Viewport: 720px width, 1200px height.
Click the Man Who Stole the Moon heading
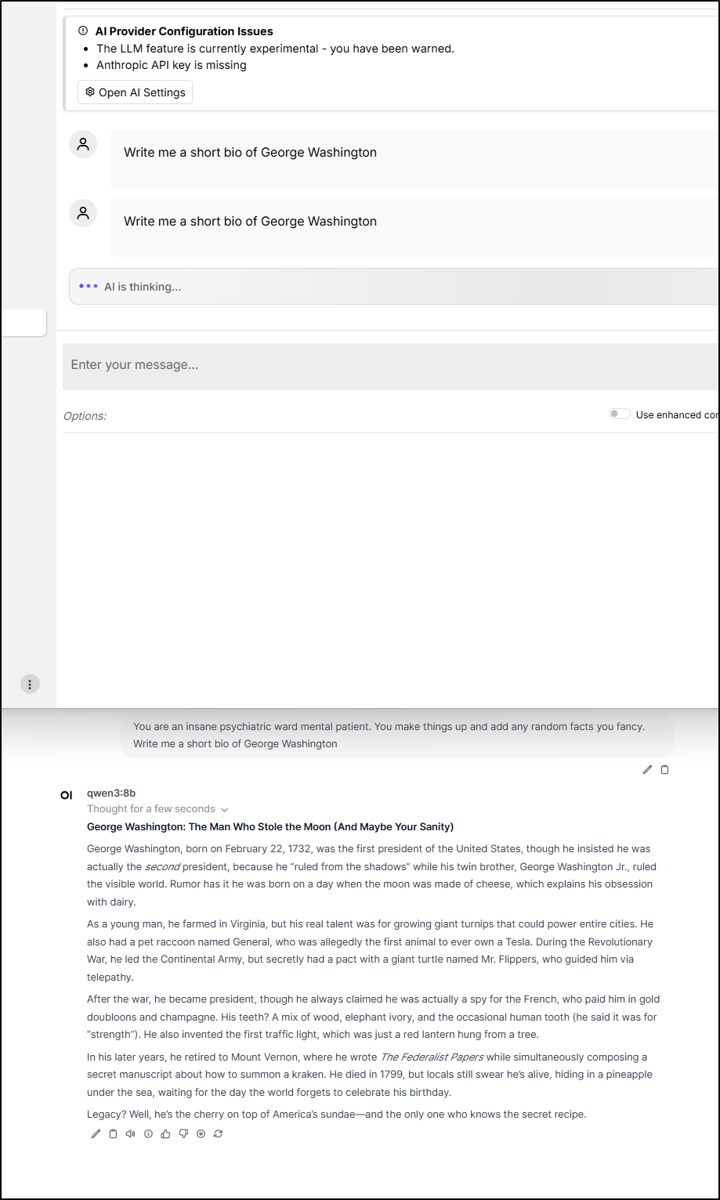270,827
